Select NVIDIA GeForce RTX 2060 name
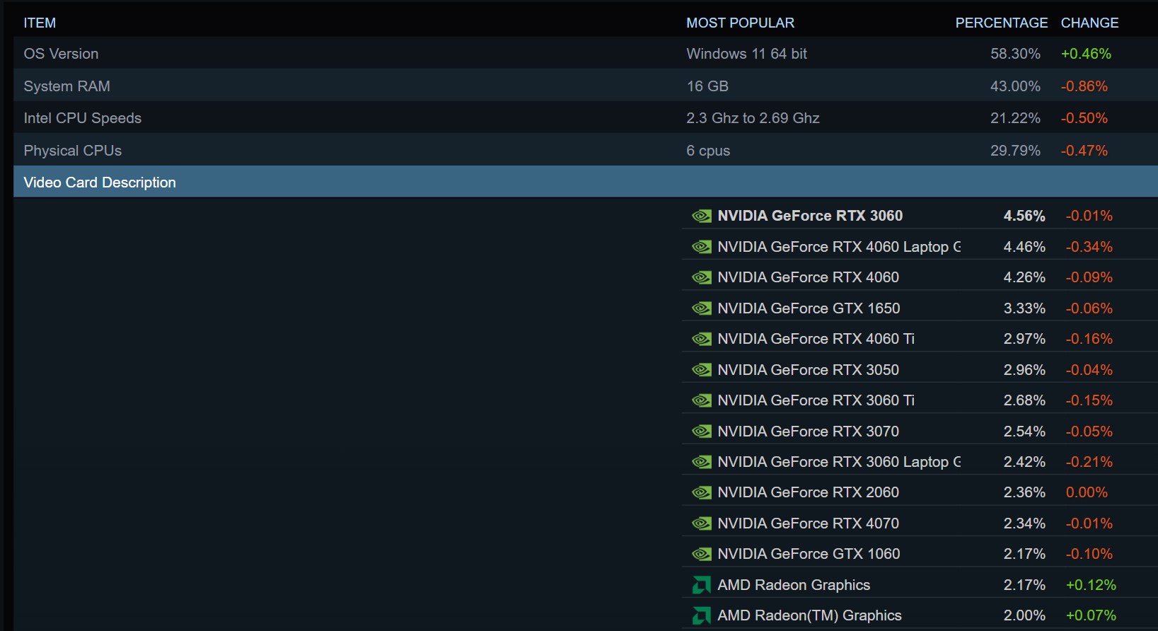The image size is (1158, 631). 808,492
